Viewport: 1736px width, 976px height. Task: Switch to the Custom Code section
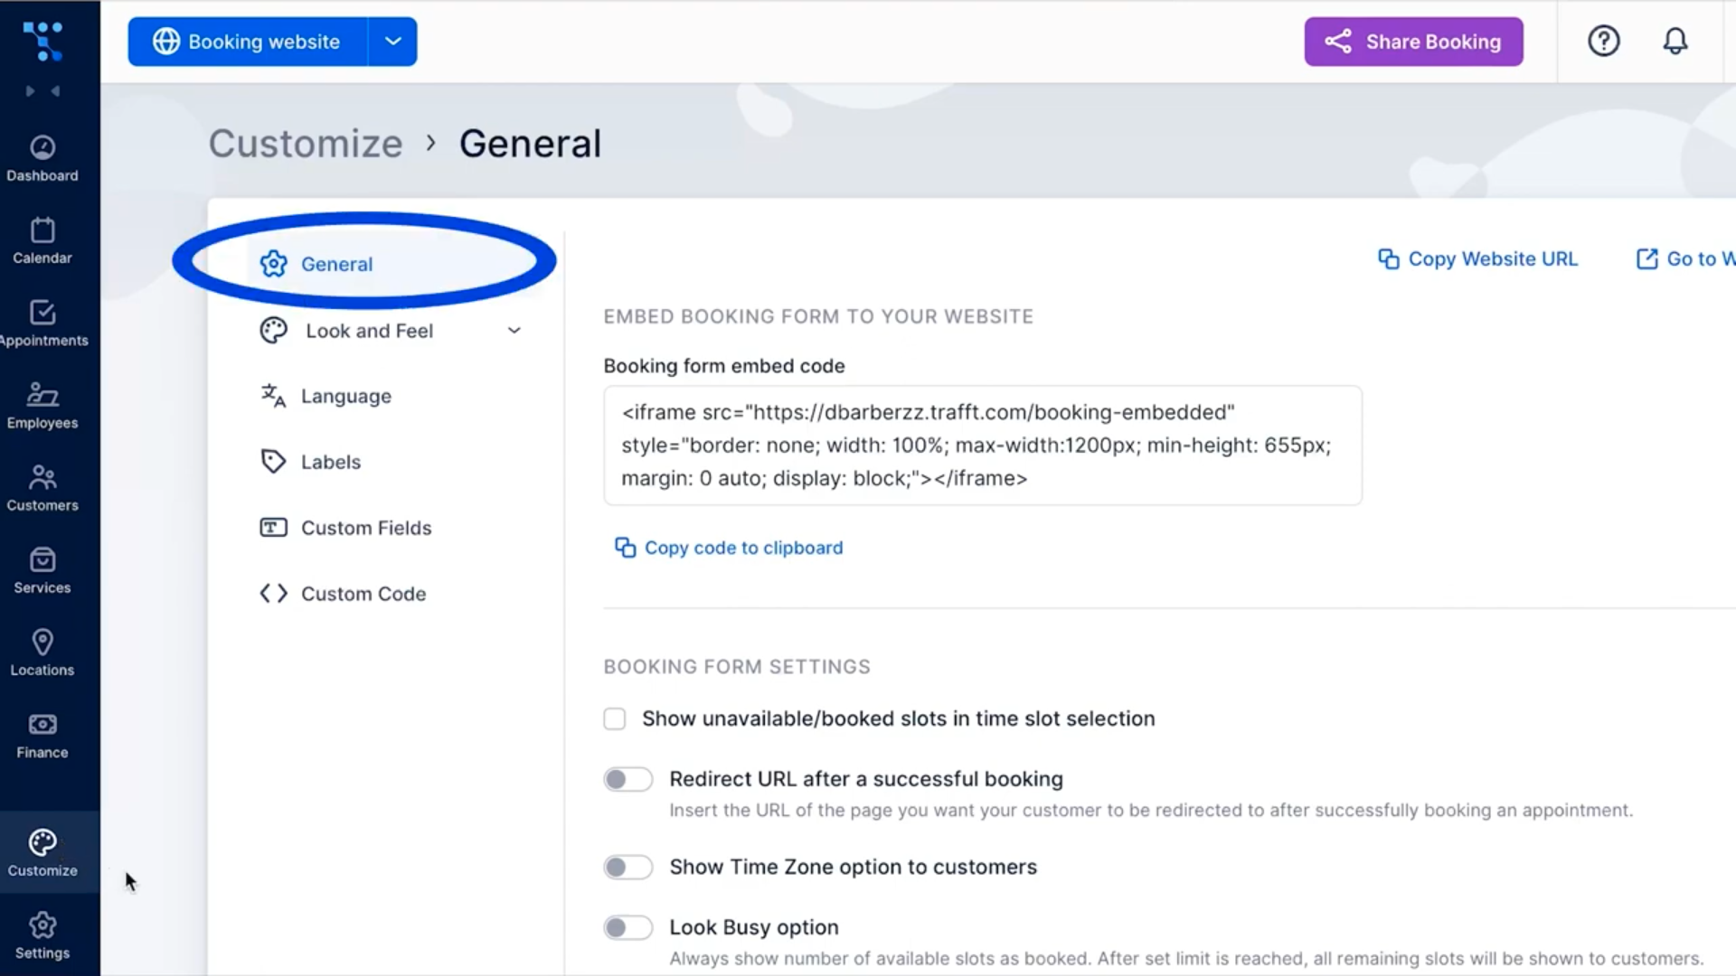click(363, 594)
